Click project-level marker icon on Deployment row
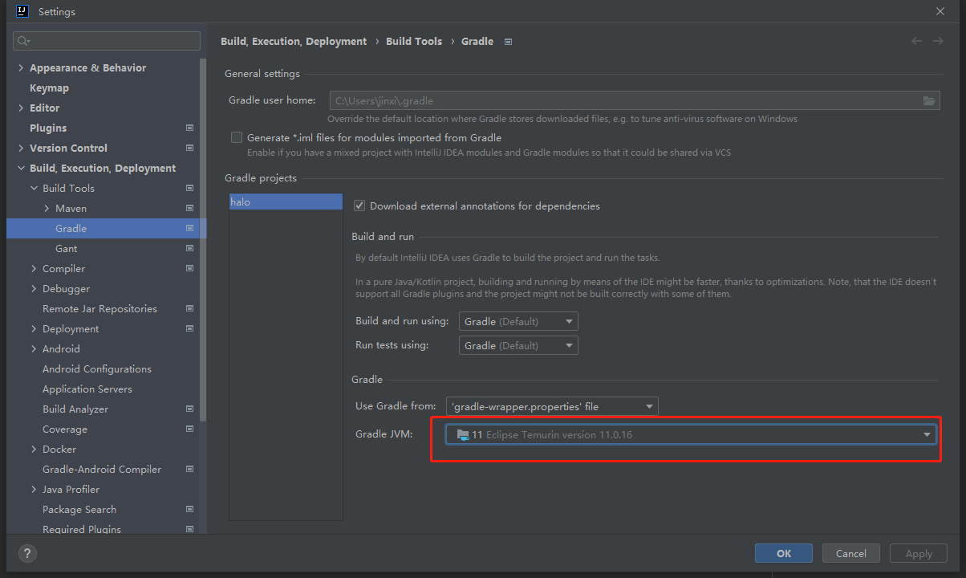Image resolution: width=966 pixels, height=578 pixels. pos(189,328)
